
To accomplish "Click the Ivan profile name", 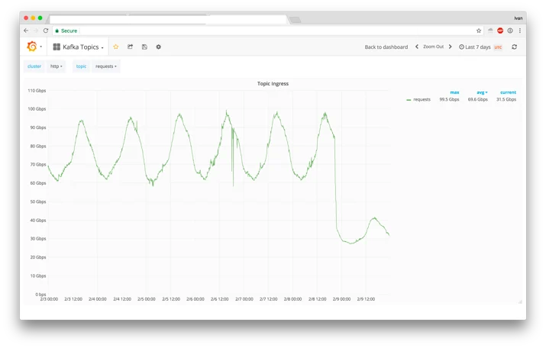I will pyautogui.click(x=519, y=18).
